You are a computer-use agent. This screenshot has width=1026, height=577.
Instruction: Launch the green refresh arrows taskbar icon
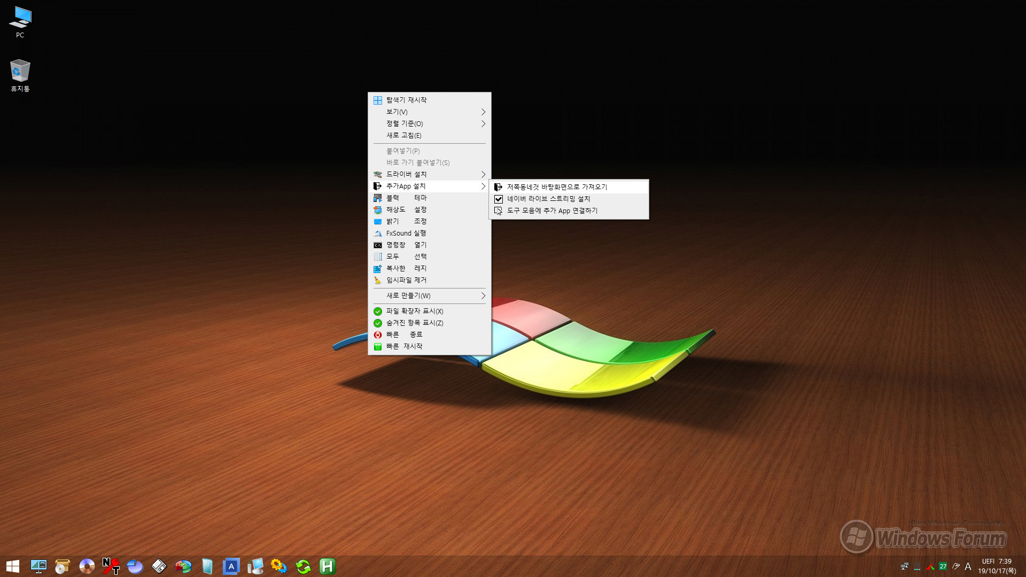click(x=304, y=566)
